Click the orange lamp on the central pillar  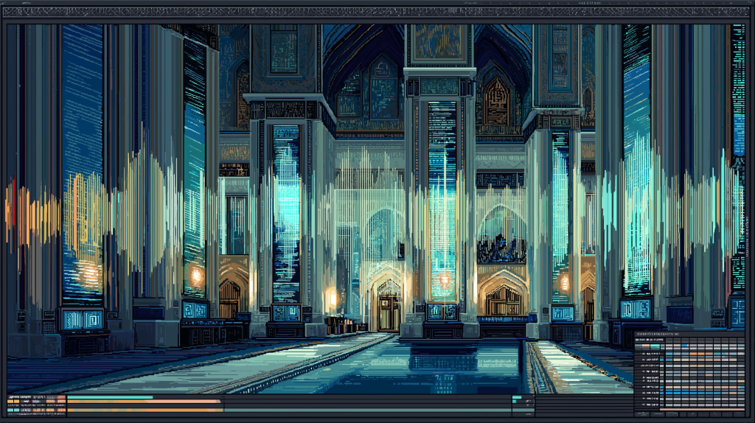click(x=445, y=279)
